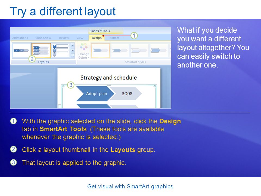The width and height of the screenshot is (261, 196).
Task: Apply the second SmartArt style thumbnail
Action: (120, 50)
